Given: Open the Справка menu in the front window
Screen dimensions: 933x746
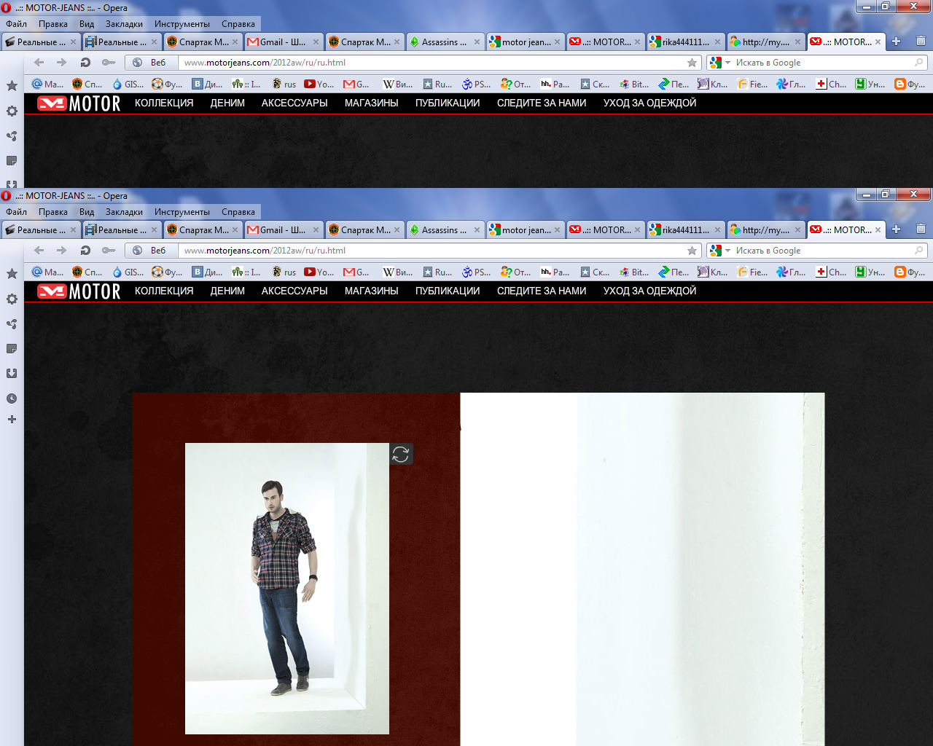Looking at the screenshot, I should pos(238,212).
